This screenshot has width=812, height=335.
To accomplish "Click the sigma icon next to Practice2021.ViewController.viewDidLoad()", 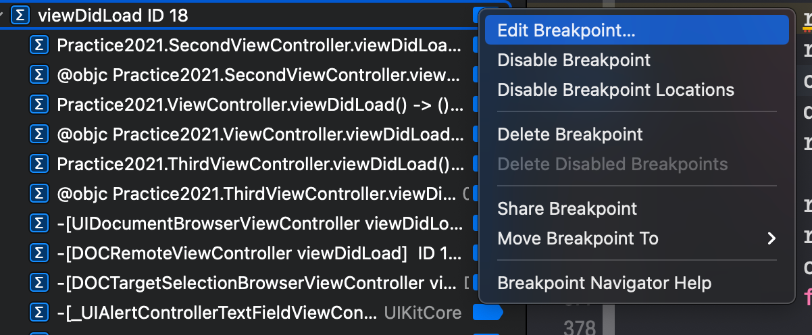I will (39, 105).
